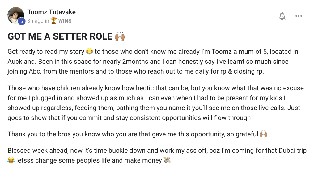Open Toomz Tutavake's profile picture
Image resolution: width=314 pixels, height=170 pixels.
(16, 16)
